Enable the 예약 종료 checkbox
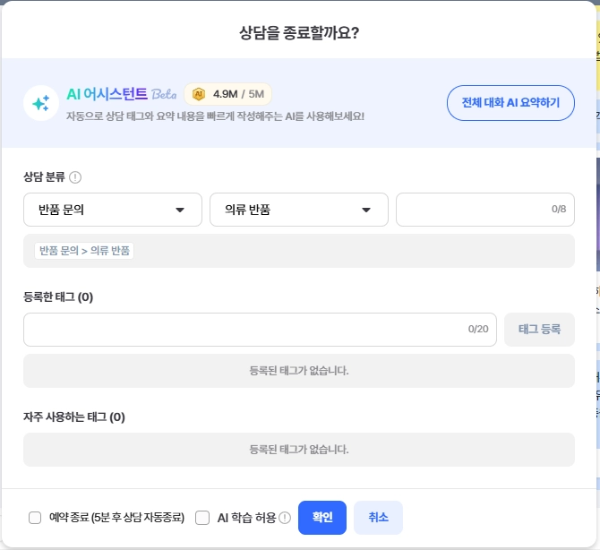The image size is (600, 550). click(35, 518)
